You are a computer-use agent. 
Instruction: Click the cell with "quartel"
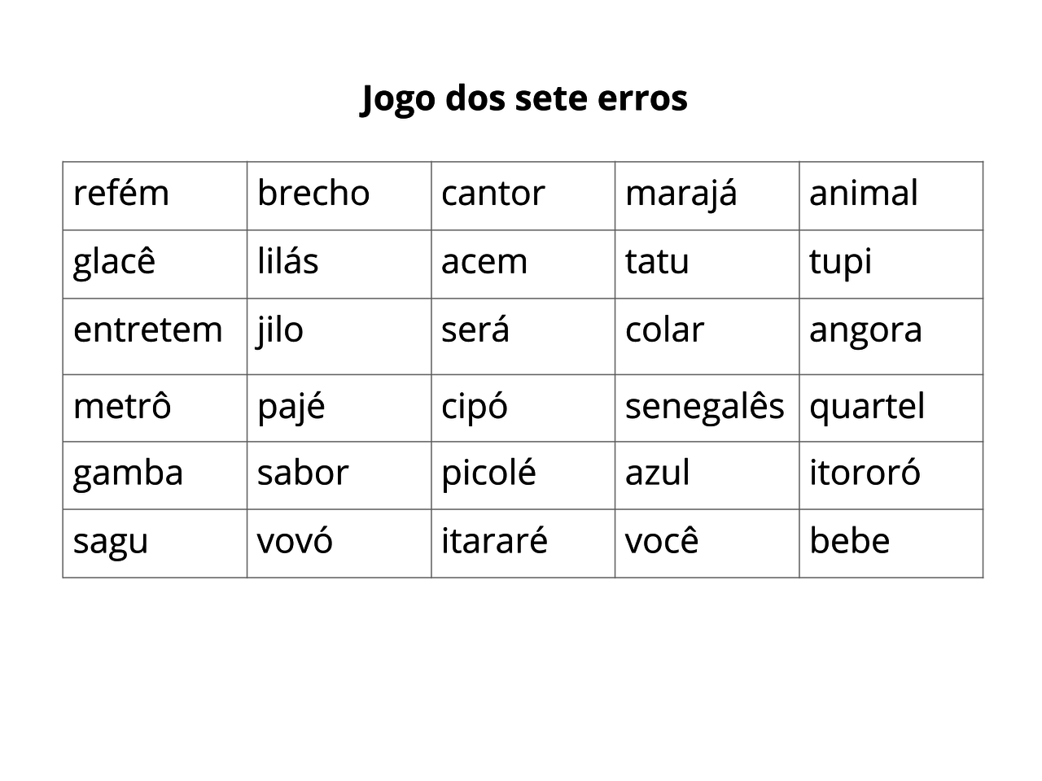(x=867, y=406)
